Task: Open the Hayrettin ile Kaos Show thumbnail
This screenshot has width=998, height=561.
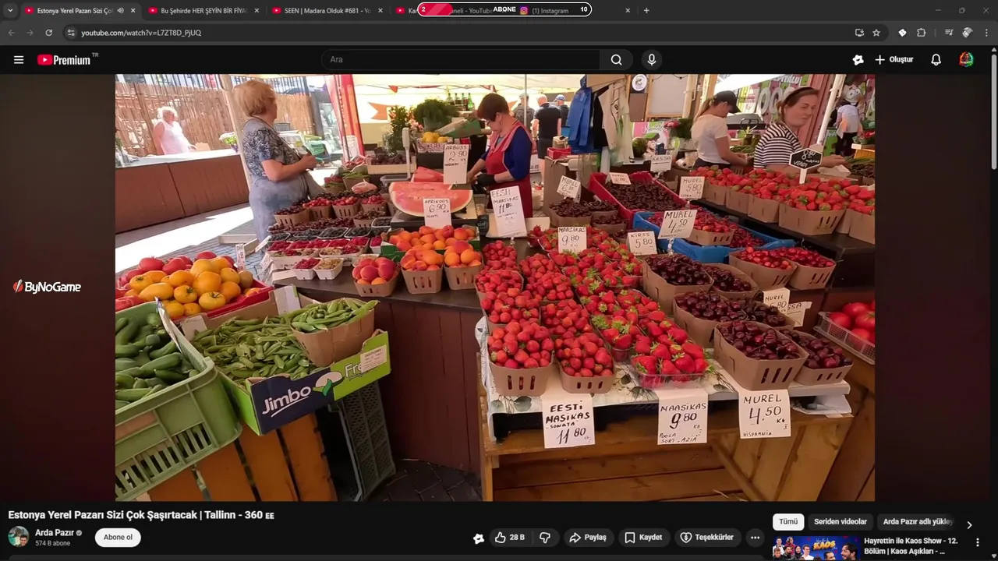Action: click(816, 548)
